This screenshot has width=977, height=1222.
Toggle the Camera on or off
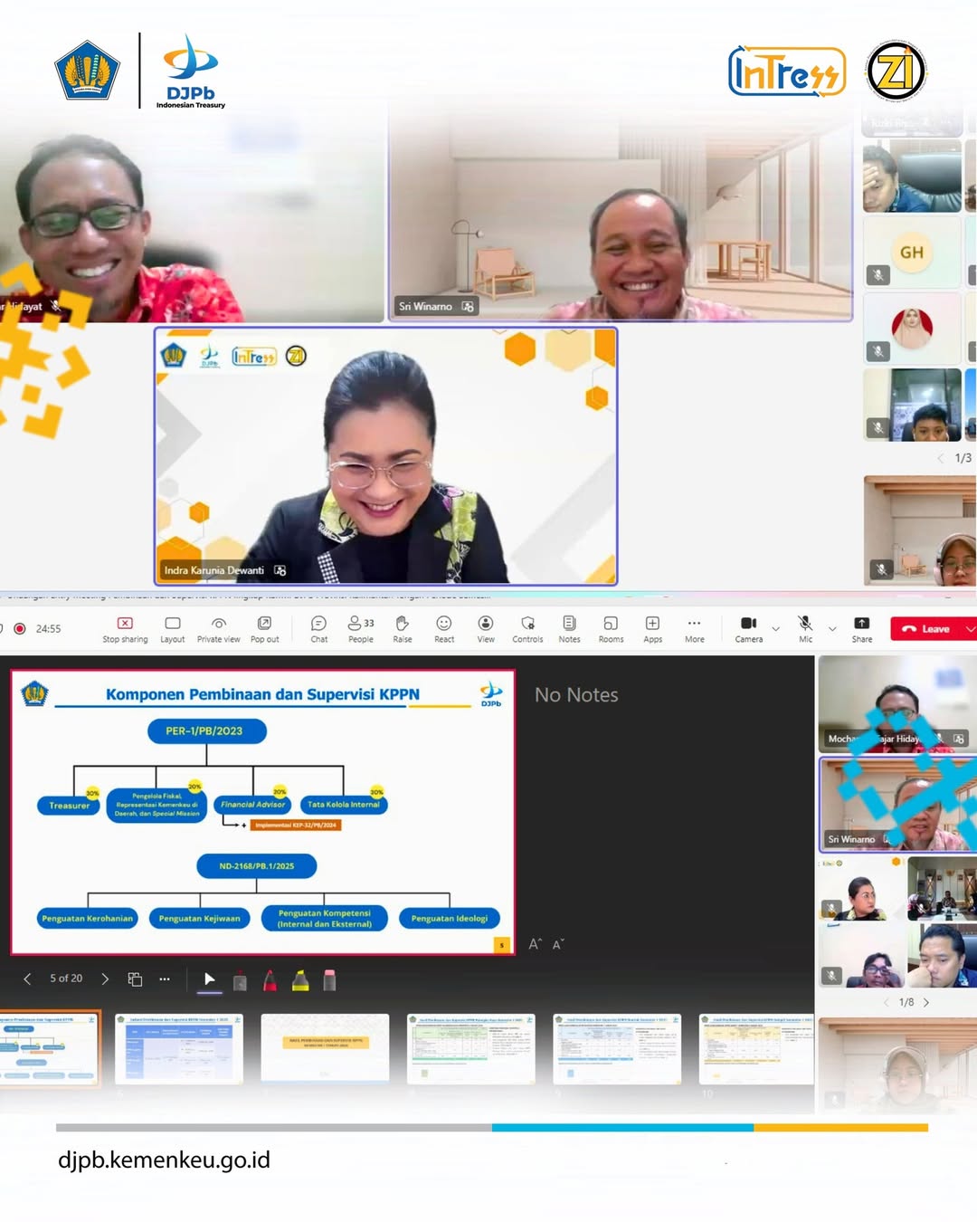pyautogui.click(x=748, y=627)
